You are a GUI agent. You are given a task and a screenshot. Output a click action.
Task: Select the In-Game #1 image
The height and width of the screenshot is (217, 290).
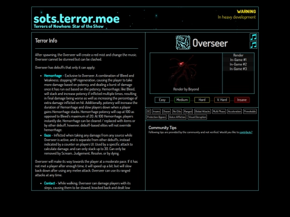point(238,60)
